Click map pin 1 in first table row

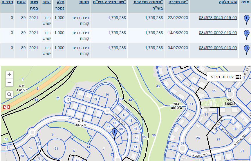[x=247, y=20]
